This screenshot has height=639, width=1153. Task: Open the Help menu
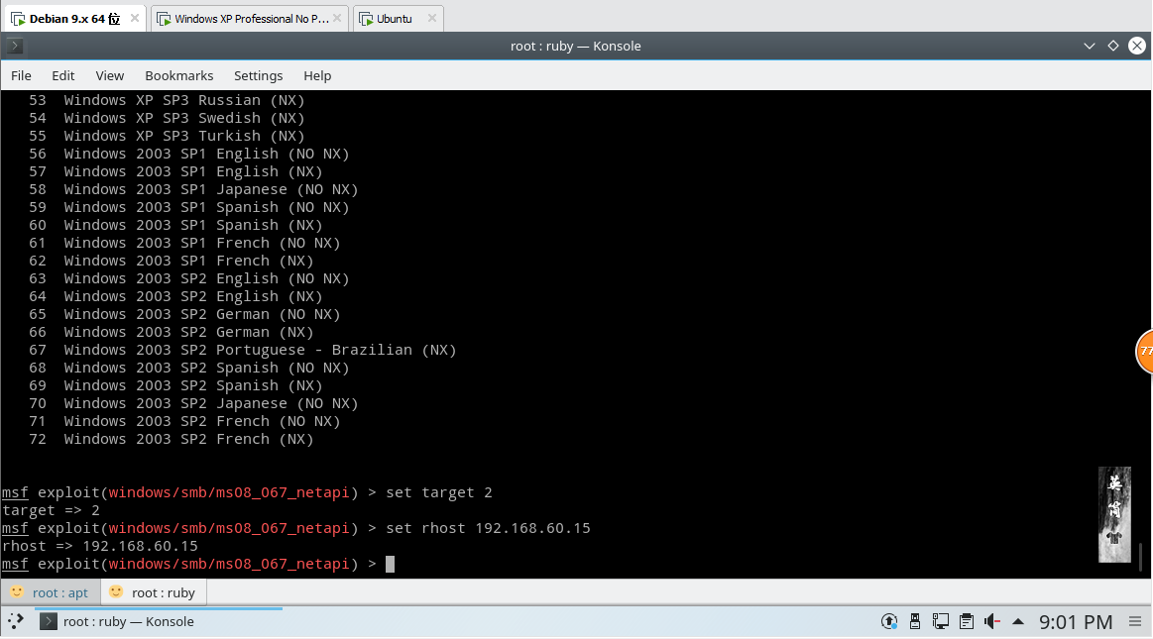(317, 75)
